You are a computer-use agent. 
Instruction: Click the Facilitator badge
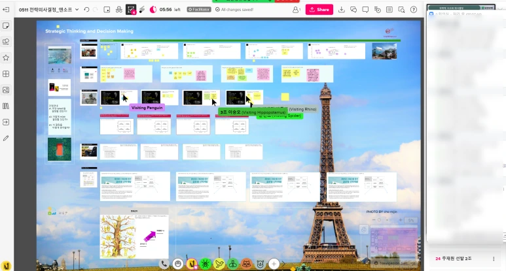tap(199, 10)
